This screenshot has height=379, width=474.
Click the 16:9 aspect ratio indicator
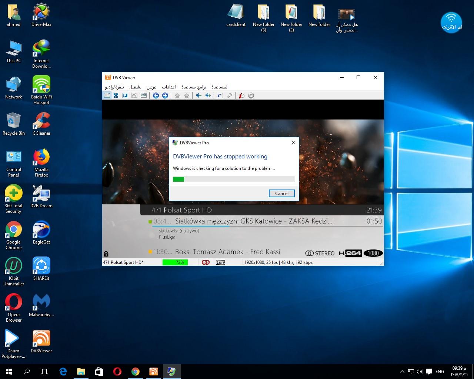221,262
